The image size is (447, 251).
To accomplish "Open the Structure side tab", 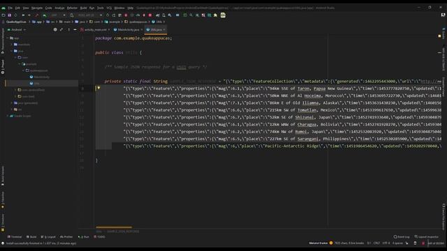I will click(3, 222).
